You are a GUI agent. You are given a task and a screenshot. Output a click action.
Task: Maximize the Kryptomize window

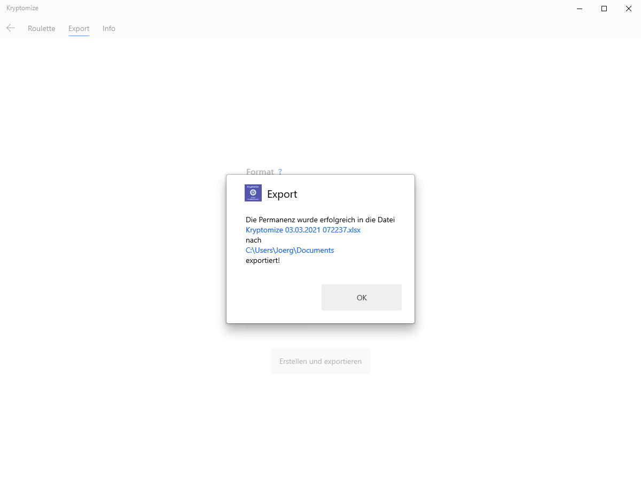point(604,9)
